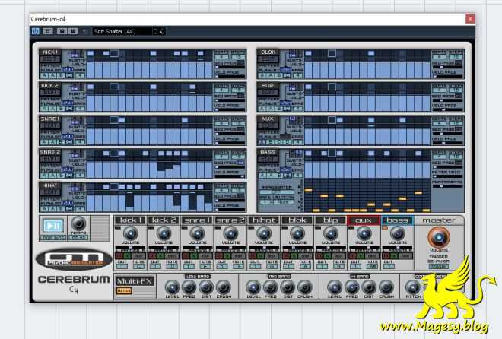Enable Read automation (R) button
Viewport: 502px width, 339px height.
62,31
